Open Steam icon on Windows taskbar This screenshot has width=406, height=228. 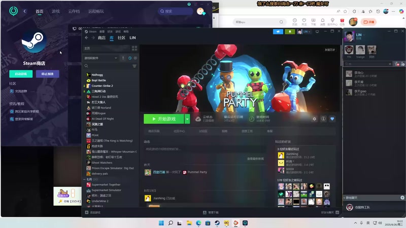[217, 223]
